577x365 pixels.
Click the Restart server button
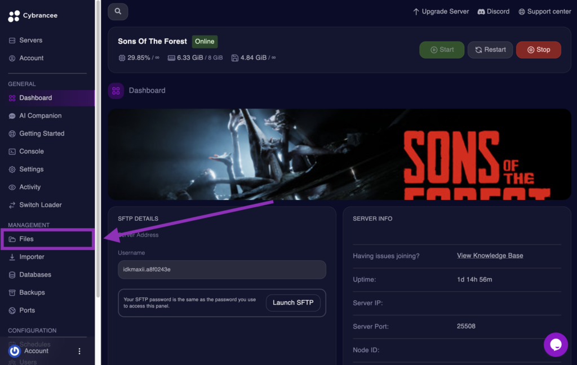coord(490,50)
